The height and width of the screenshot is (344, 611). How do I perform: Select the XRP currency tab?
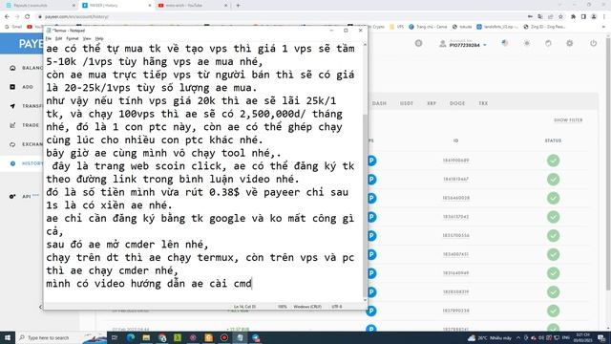[x=432, y=103]
